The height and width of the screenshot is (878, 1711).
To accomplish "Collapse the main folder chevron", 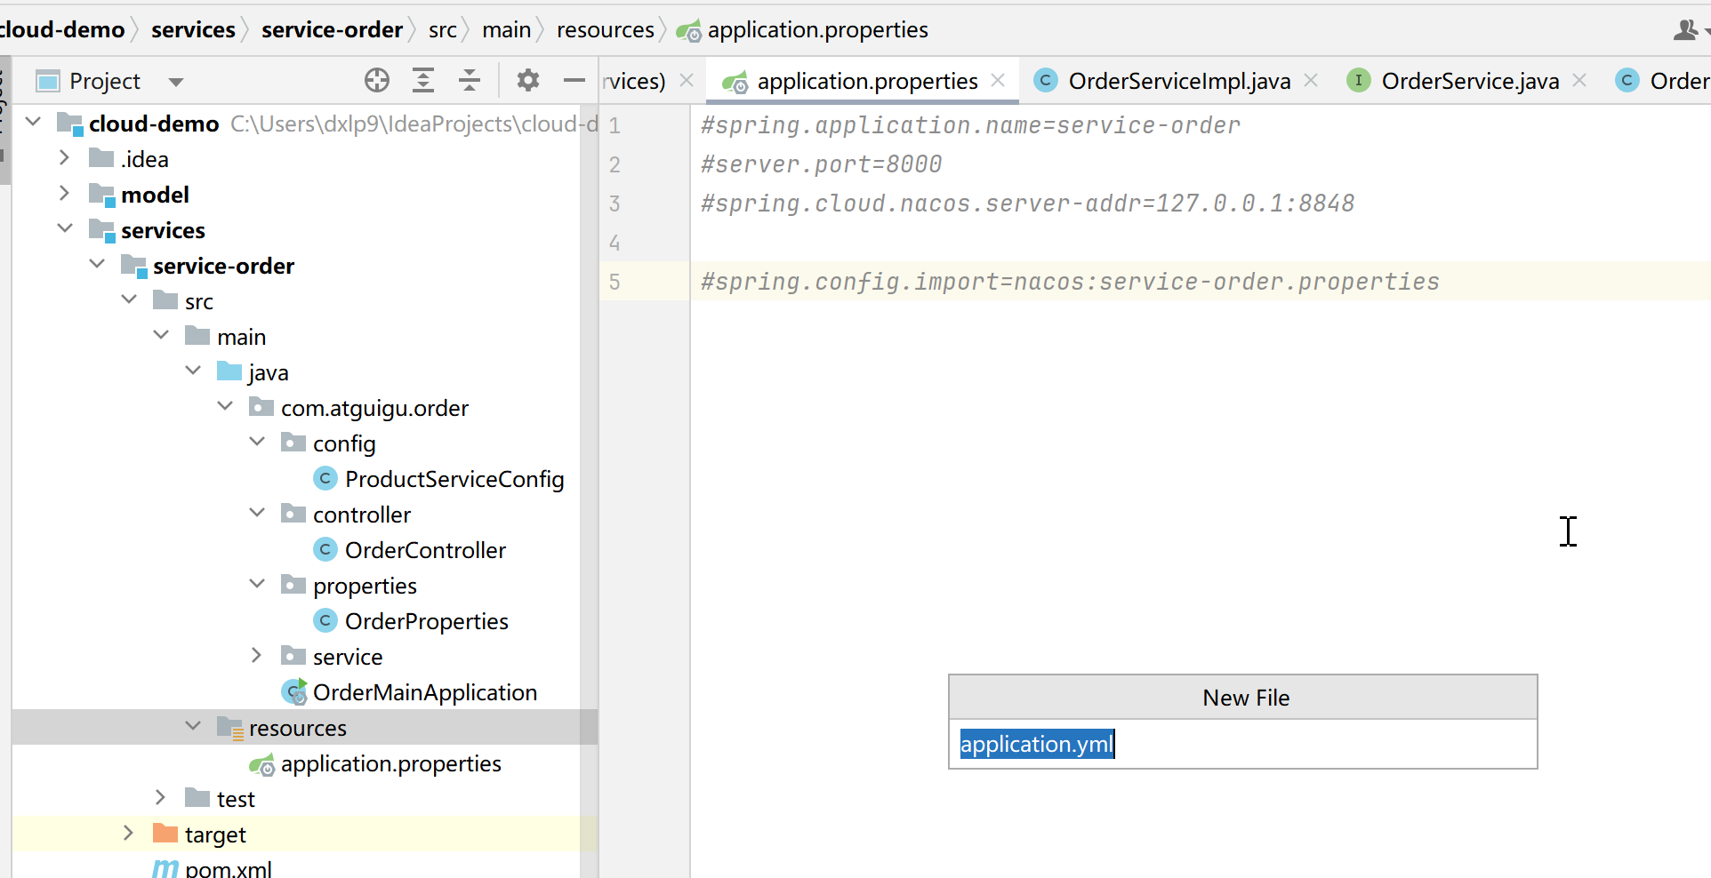I will 161,335.
